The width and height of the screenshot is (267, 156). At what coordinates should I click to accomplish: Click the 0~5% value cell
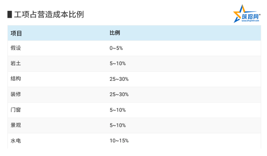pyautogui.click(x=116, y=48)
